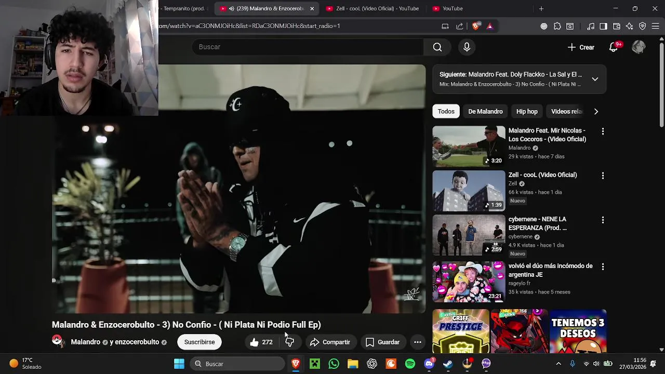Open the YouTube account avatar menu
Viewport: 665px width, 374px height.
pyautogui.click(x=639, y=47)
